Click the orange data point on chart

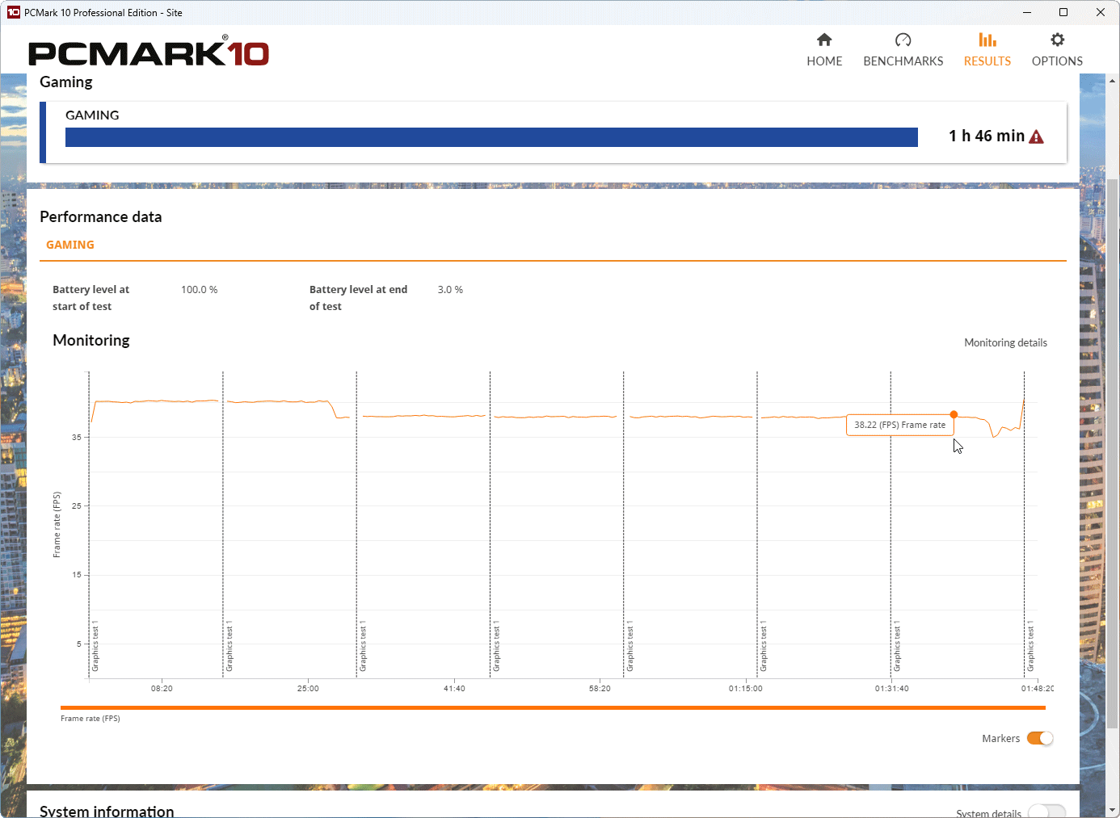tap(954, 414)
